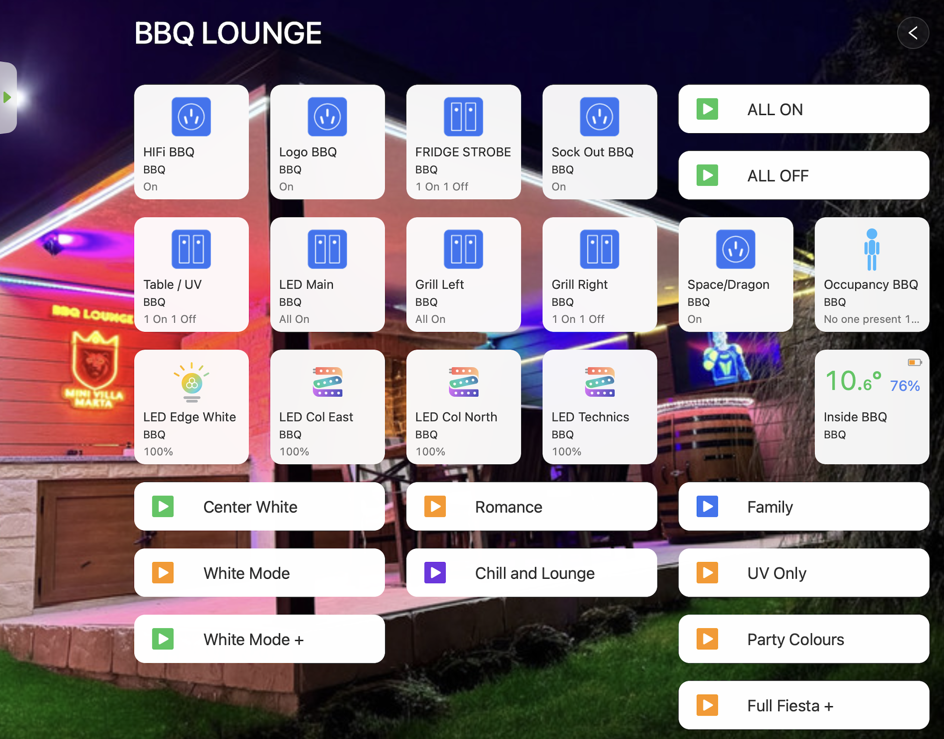Click the Logo BBQ socket icon

pos(327,117)
